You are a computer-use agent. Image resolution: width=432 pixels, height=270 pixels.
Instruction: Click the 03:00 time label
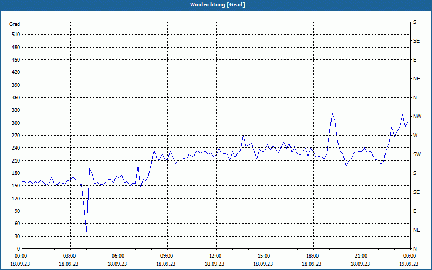(x=71, y=256)
